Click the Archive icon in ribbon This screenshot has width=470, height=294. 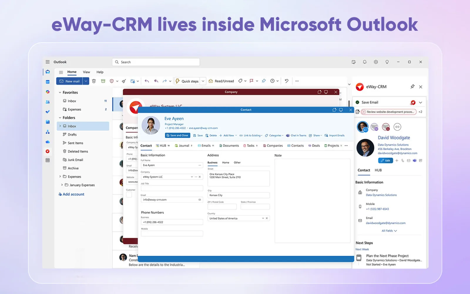[x=103, y=81]
